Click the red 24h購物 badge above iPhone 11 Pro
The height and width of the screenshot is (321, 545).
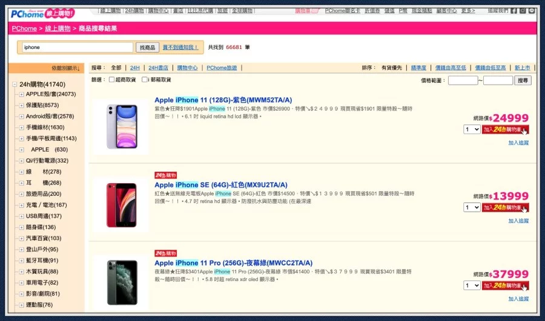(x=165, y=253)
